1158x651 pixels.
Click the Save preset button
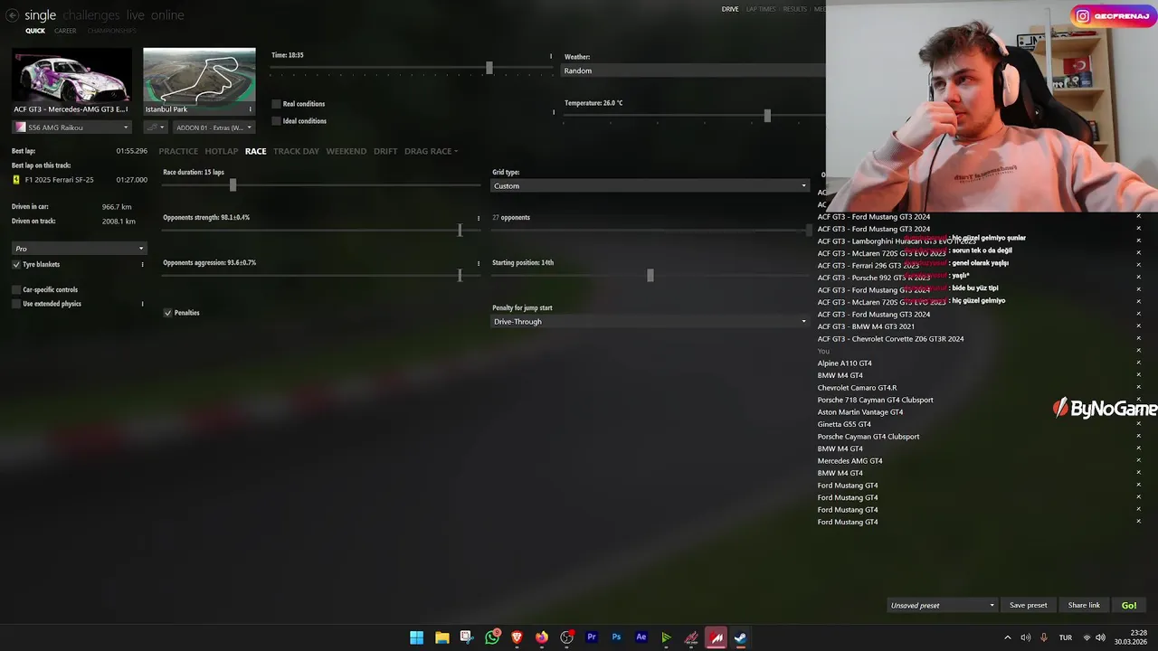(x=1028, y=606)
